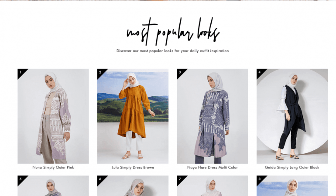The height and width of the screenshot is (196, 336).
Task: Open the eighth ranked product thumbnail
Action: [292, 186]
